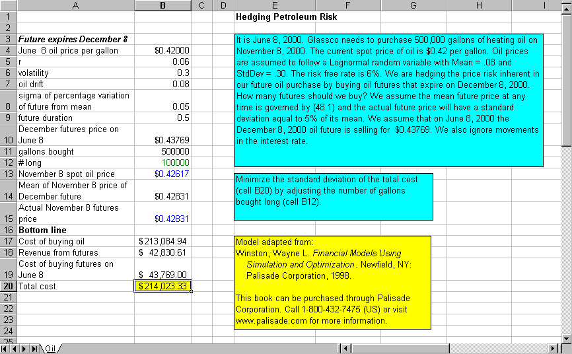Screen dimensions: 572x354
Task: Select futures cost cell $43,769.00
Action: tap(162, 269)
